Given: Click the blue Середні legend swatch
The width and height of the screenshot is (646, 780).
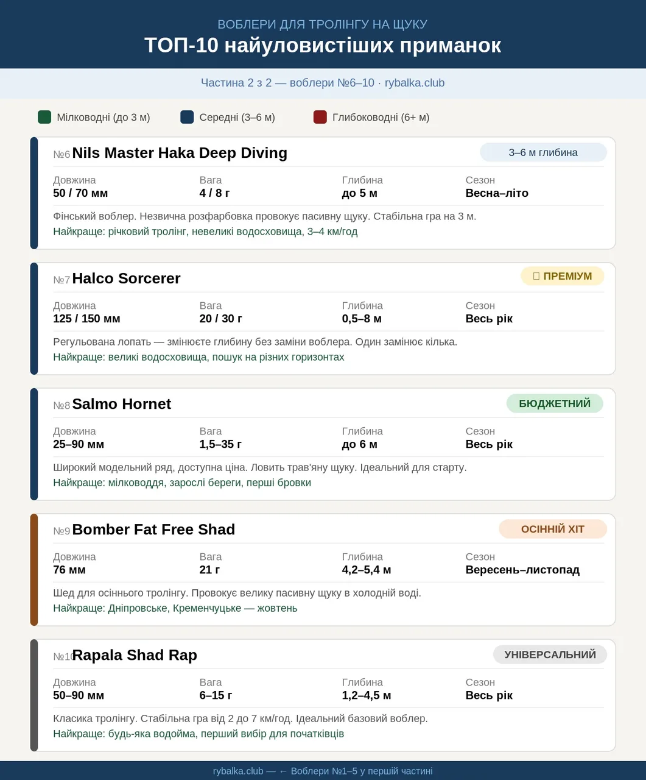Looking at the screenshot, I should (187, 117).
